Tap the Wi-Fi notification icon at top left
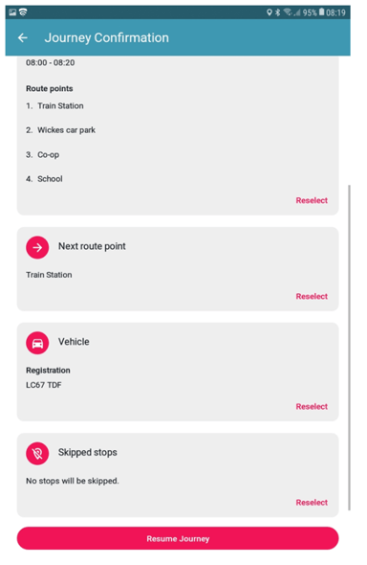The width and height of the screenshot is (367, 565). click(x=23, y=12)
